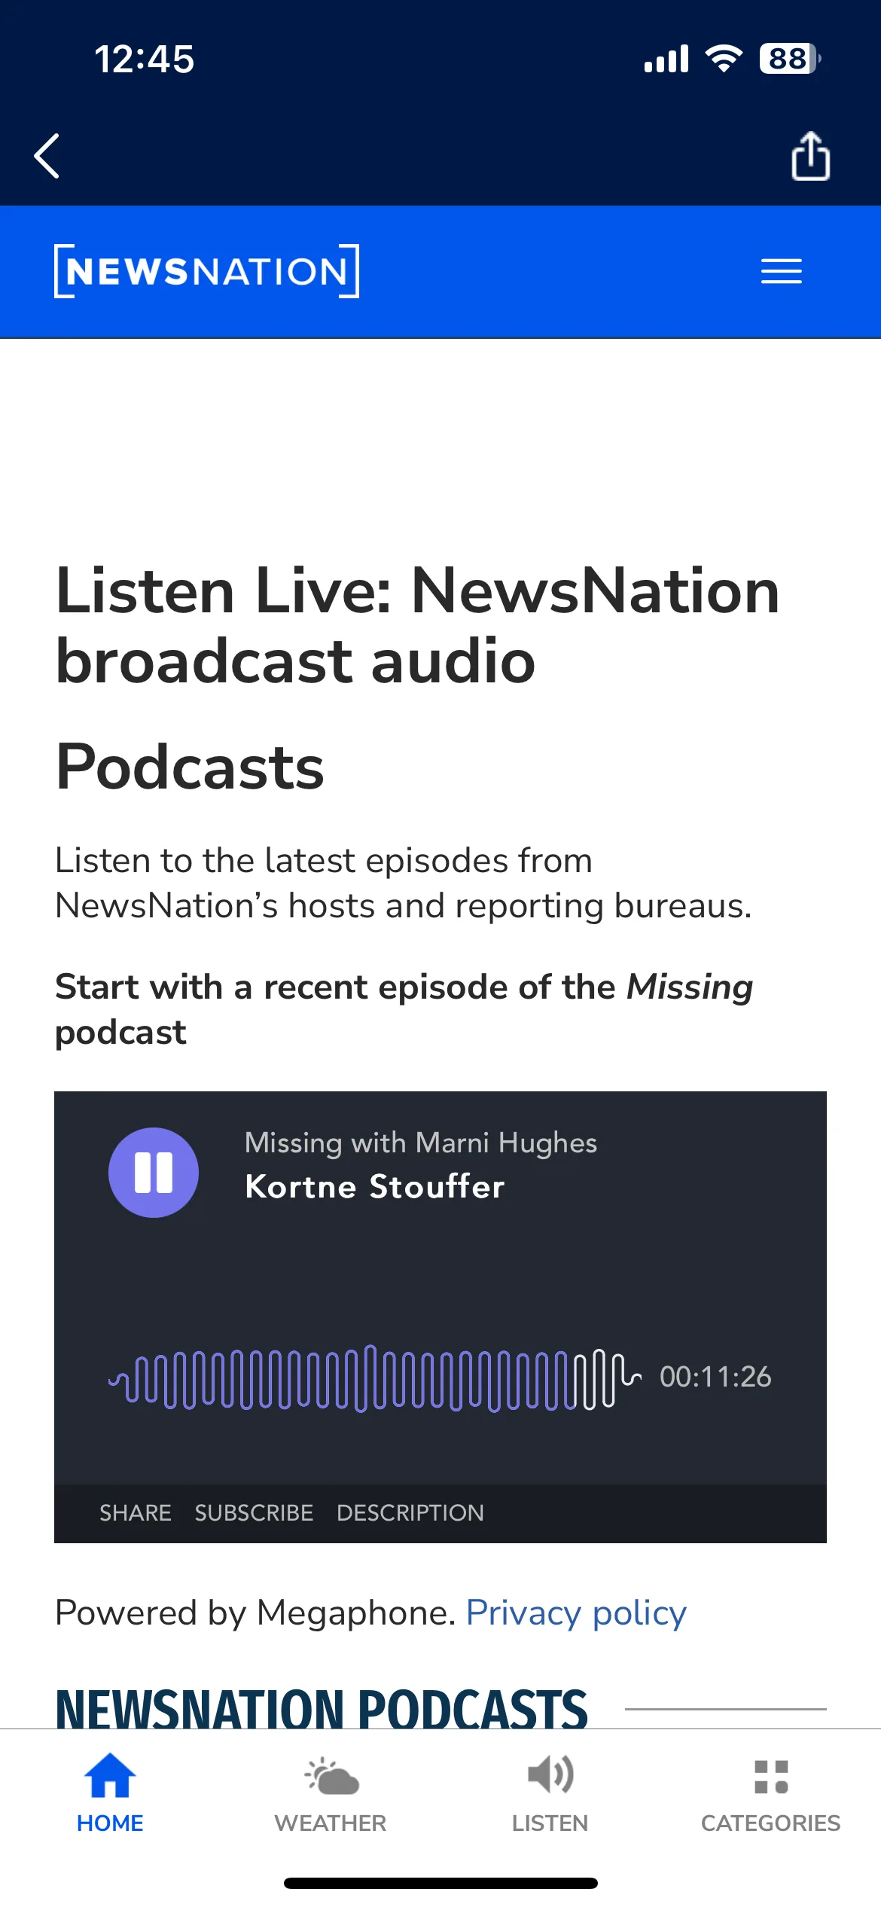Tap the iOS home indicator bar
881x1907 pixels.
click(x=440, y=1883)
